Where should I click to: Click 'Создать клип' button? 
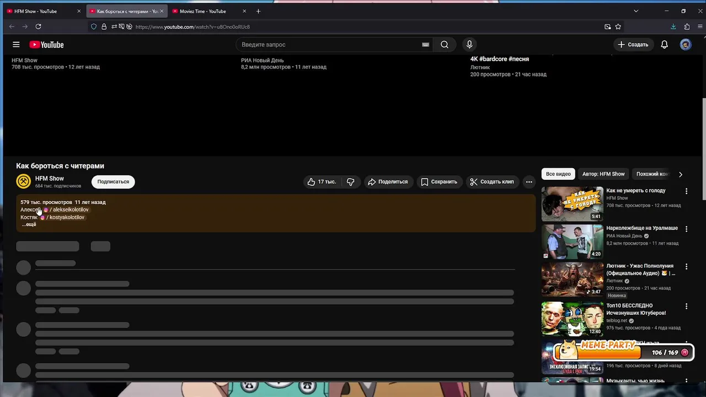pyautogui.click(x=491, y=181)
